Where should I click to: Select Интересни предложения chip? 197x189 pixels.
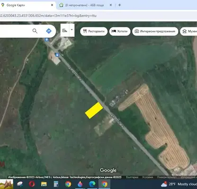point(155,31)
